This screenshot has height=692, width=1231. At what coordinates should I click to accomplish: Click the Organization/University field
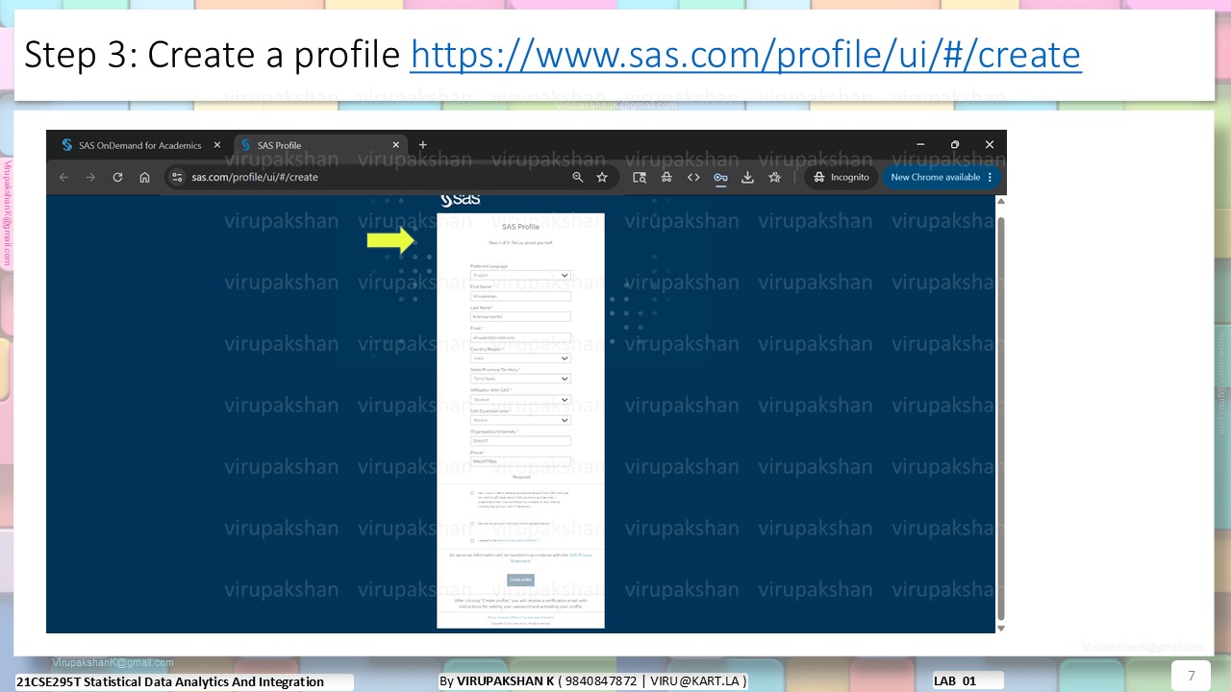point(520,441)
